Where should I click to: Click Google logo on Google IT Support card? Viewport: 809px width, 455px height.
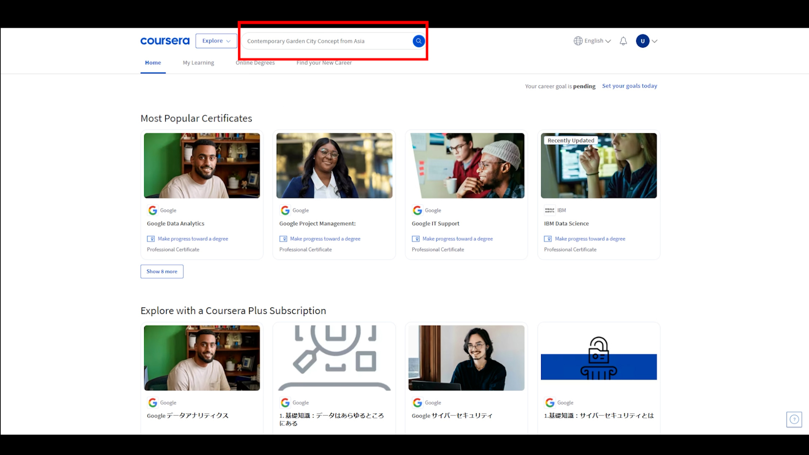tap(417, 210)
